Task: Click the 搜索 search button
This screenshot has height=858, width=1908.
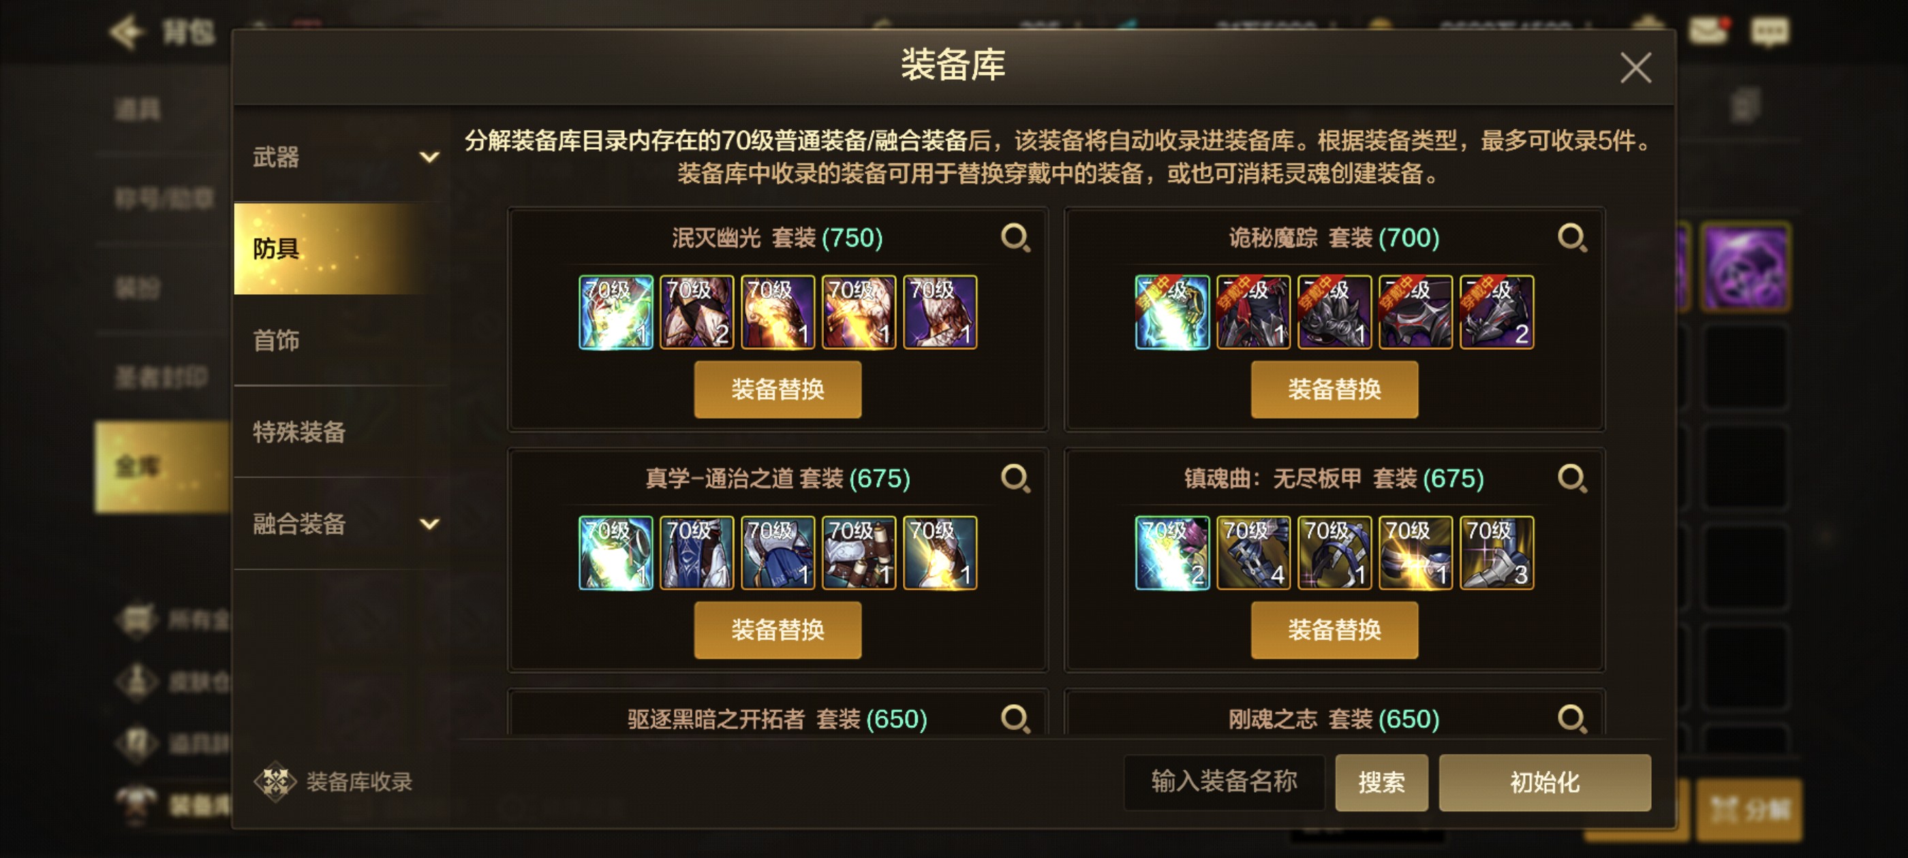Action: tap(1381, 782)
